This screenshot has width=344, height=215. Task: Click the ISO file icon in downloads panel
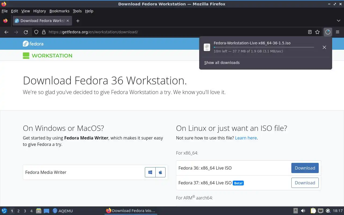pyautogui.click(x=207, y=47)
